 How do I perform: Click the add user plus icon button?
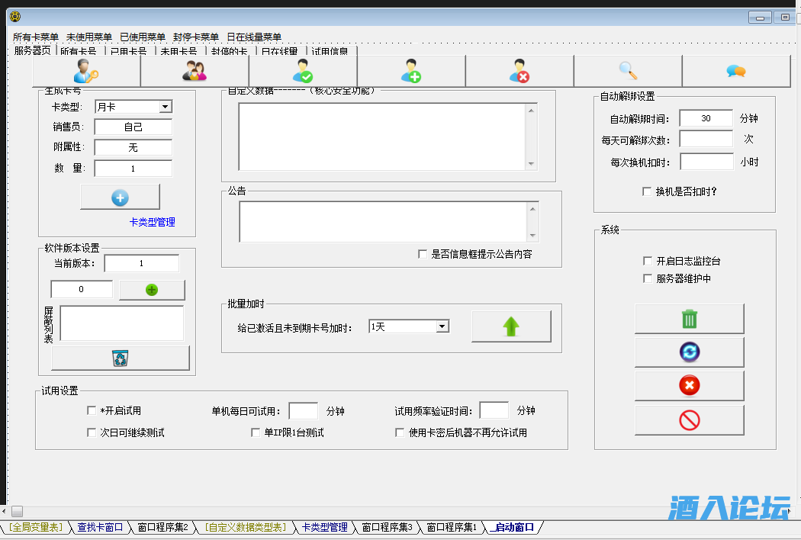click(411, 71)
